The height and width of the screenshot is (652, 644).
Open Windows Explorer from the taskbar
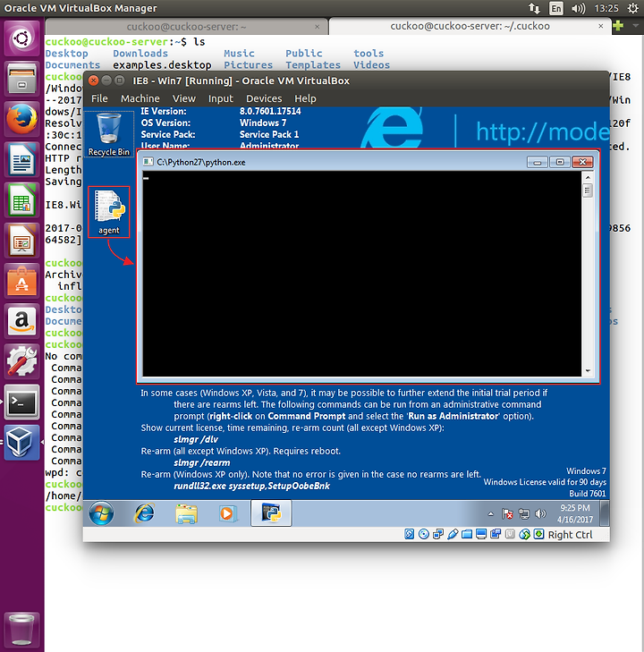coord(186,513)
